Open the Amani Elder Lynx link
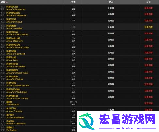This screenshot has height=132, width=159. 15,41
